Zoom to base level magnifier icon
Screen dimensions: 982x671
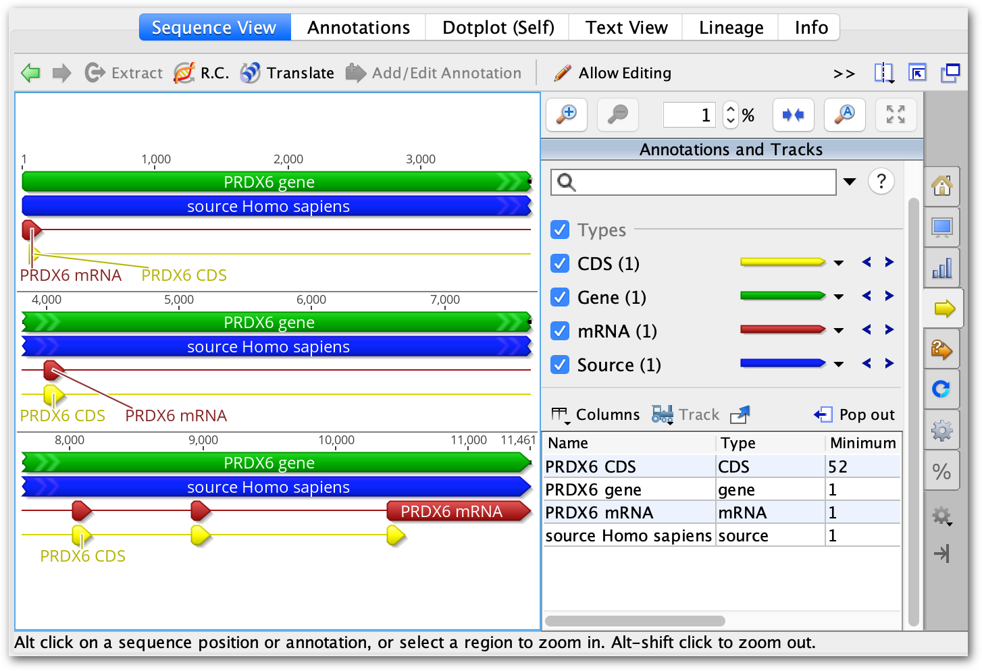(x=844, y=115)
